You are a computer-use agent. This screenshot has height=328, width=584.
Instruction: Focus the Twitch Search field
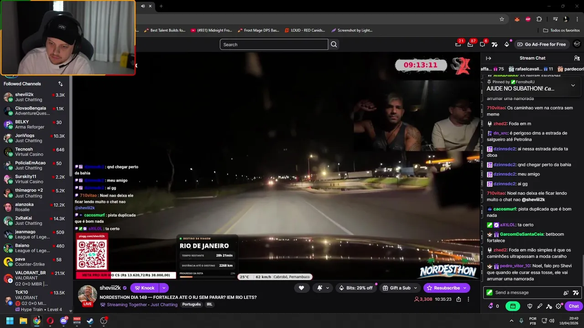pyautogui.click(x=274, y=44)
